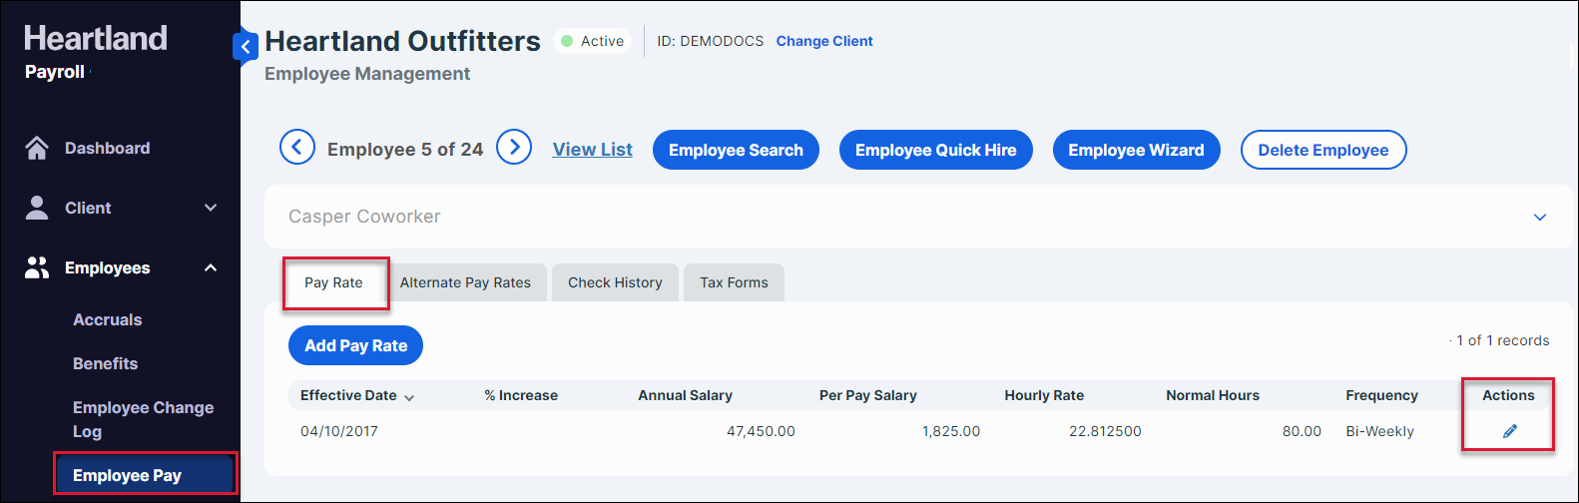1579x503 pixels.
Task: Go to next employee arrow
Action: tap(514, 148)
